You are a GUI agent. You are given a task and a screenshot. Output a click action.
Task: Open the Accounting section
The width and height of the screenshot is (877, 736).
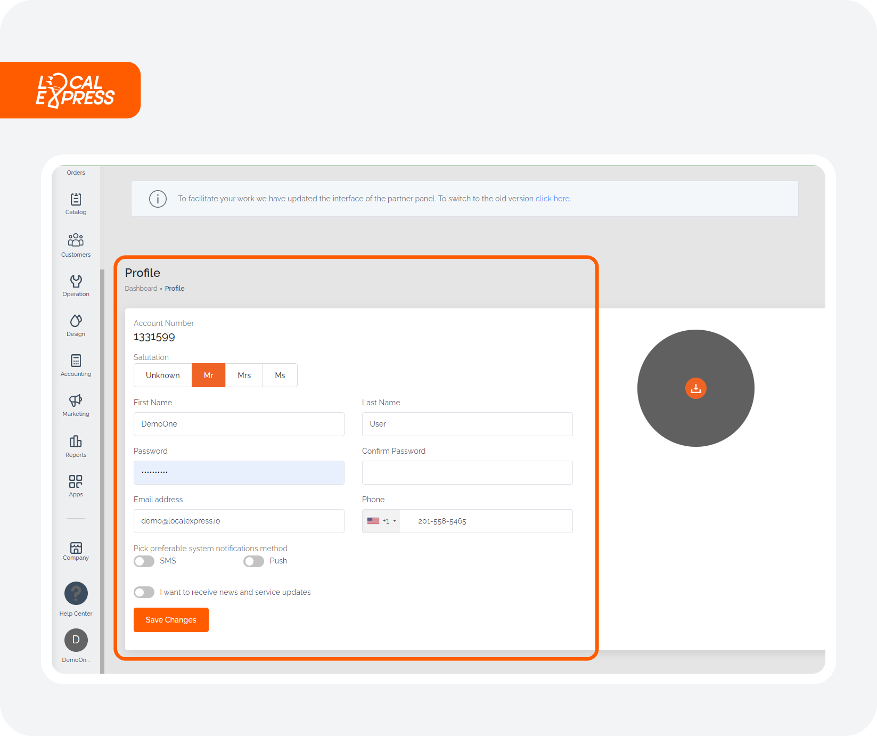pos(76,364)
